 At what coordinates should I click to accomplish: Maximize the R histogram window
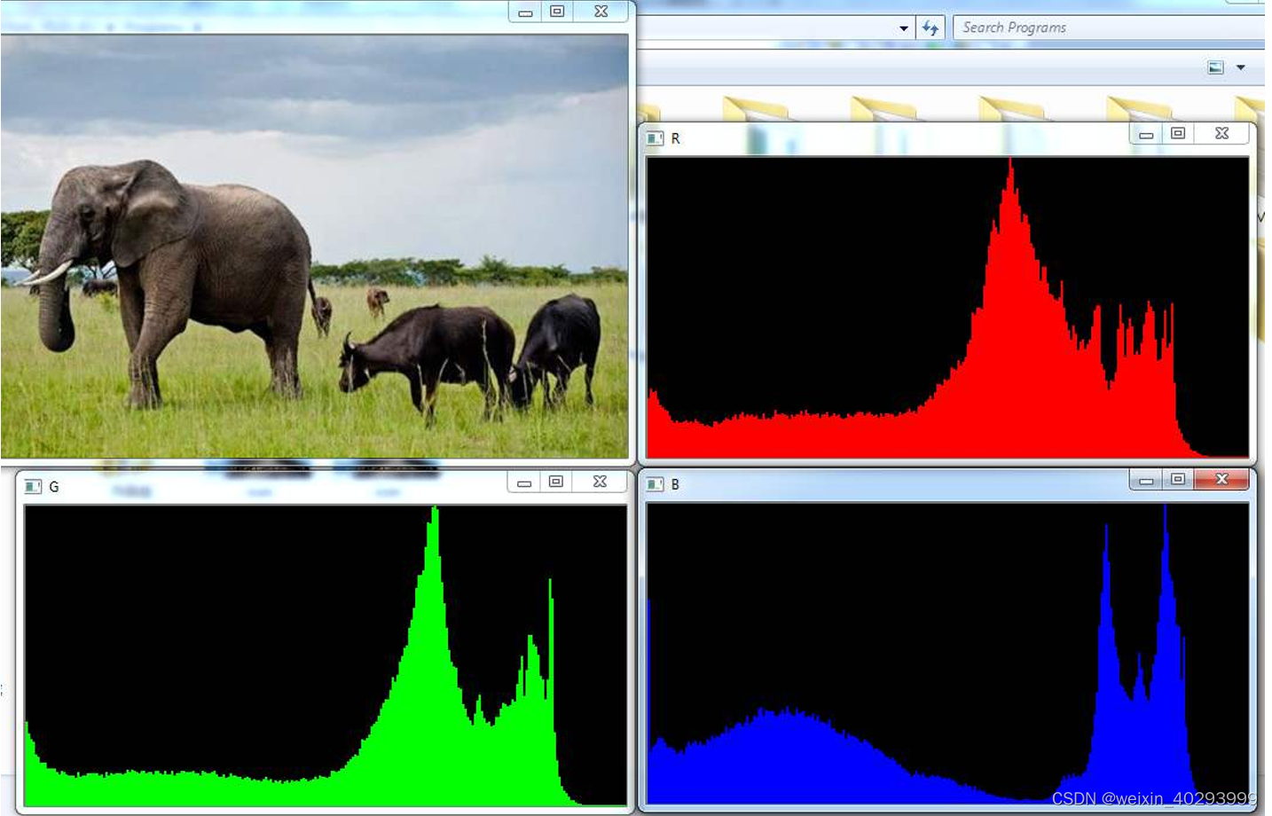(x=1178, y=134)
